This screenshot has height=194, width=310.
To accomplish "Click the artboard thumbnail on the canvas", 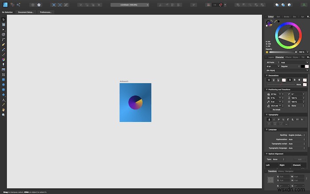I will (136, 102).
